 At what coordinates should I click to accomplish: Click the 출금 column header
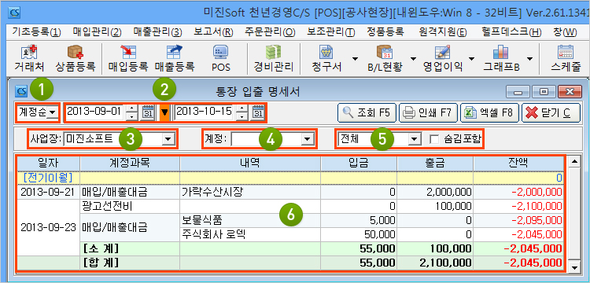click(x=435, y=163)
